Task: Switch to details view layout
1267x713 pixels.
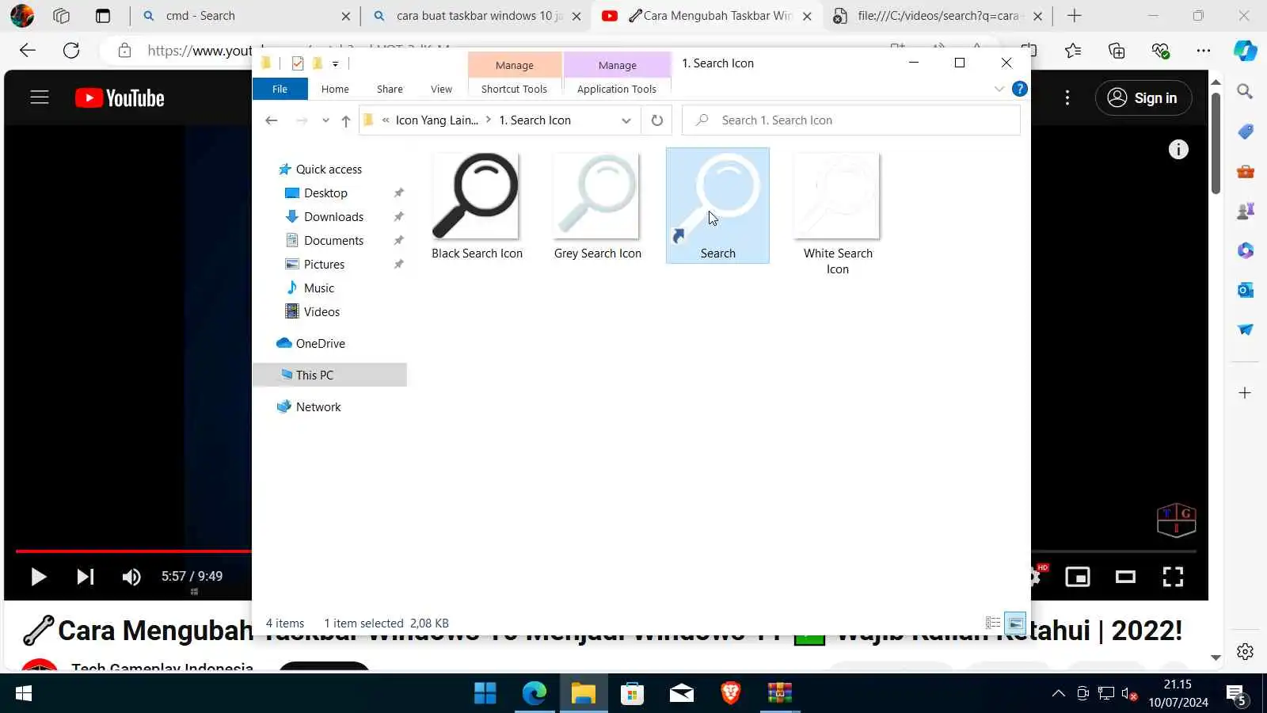Action: tap(993, 623)
